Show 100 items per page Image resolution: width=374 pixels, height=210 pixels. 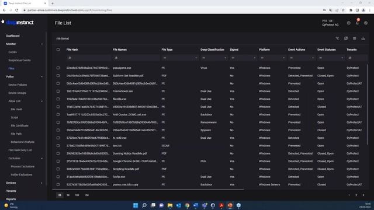click(77, 195)
